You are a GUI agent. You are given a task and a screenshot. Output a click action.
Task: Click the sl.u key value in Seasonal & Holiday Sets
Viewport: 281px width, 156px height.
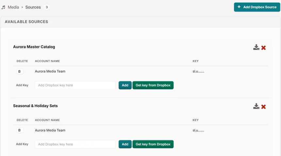(x=198, y=131)
